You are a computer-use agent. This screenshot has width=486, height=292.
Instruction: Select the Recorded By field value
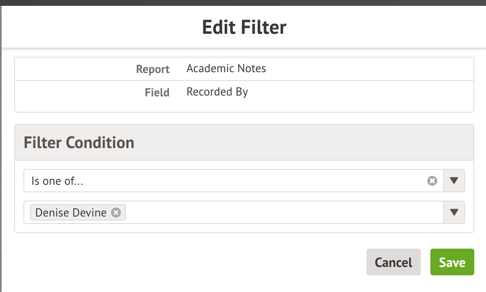(x=217, y=92)
